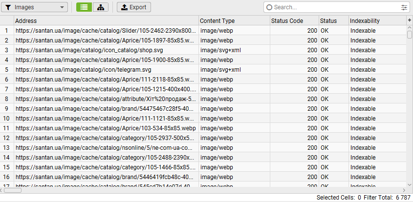This screenshot has width=413, height=202.
Task: Select the telegram.svg image URL row
Action: [106, 70]
